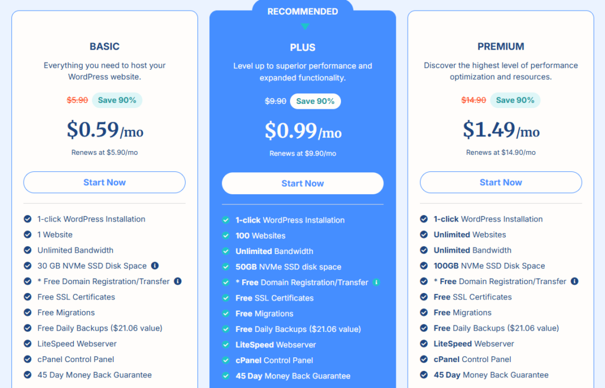
Task: Select the checkmark beside 1-click WordPress Installation in Basic
Action: tap(27, 219)
